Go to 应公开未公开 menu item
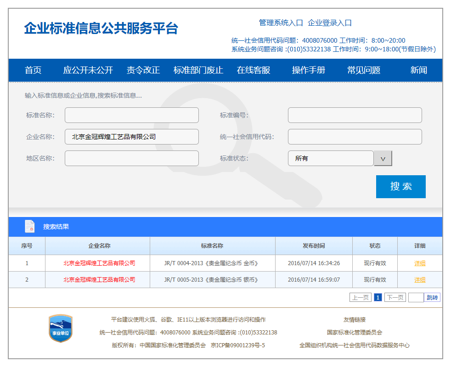Image resolution: width=451 pixels, height=367 pixels. pos(88,70)
